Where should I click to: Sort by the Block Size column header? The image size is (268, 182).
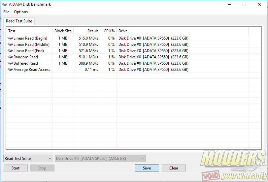pos(63,31)
